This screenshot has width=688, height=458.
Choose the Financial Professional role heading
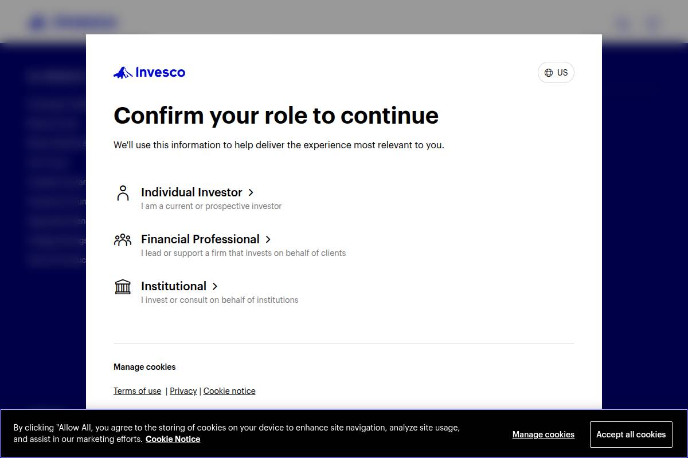[200, 239]
